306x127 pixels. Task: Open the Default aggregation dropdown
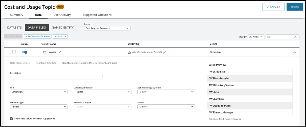103,92
